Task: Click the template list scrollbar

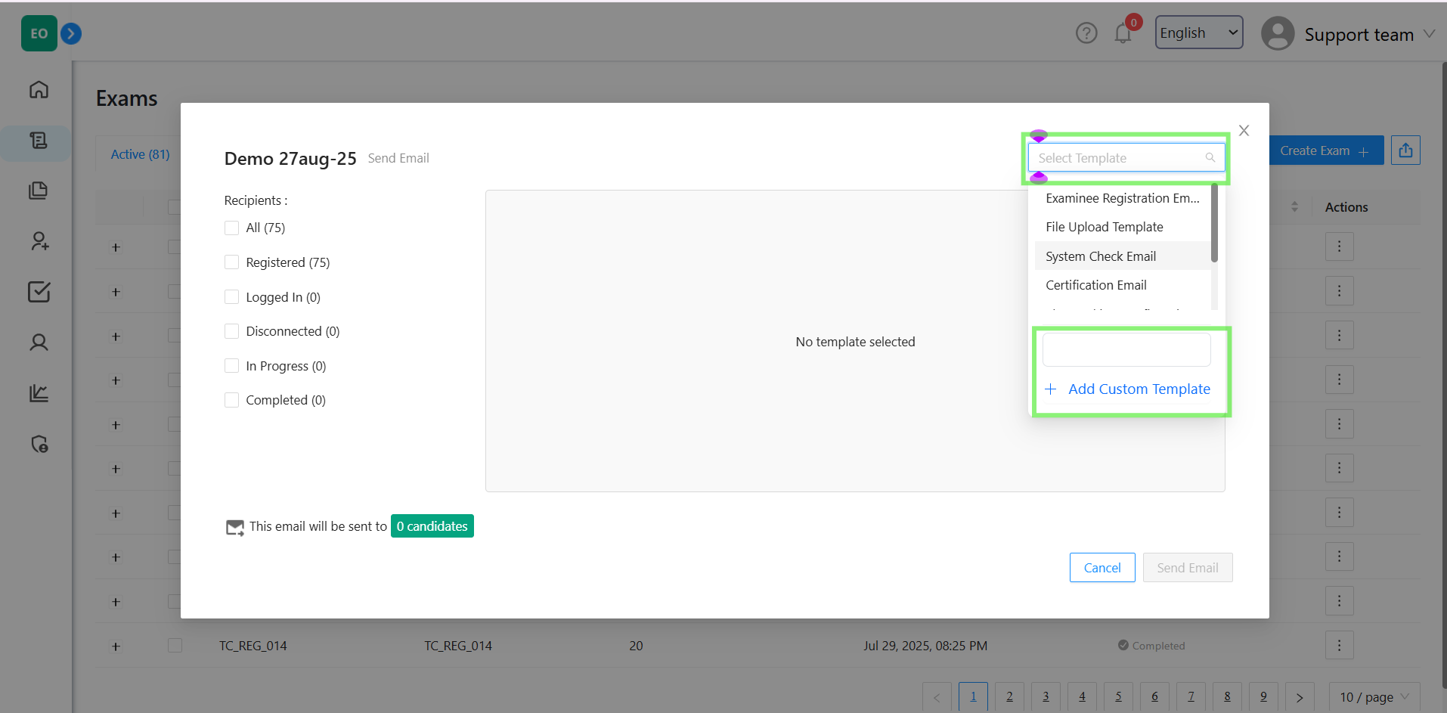Action: 1214,224
